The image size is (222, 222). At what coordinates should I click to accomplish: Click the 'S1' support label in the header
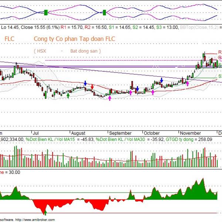tap(111, 27)
